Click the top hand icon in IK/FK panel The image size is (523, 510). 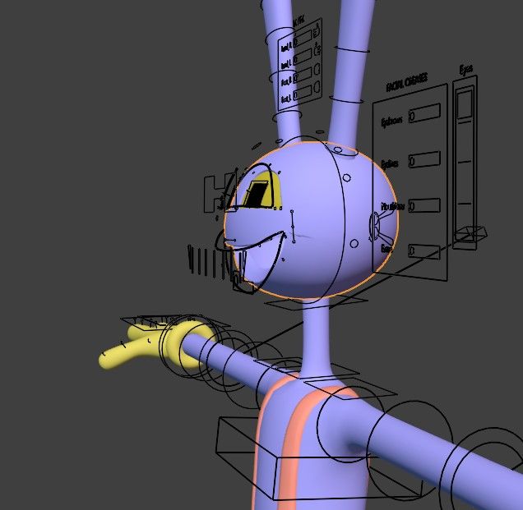(x=317, y=31)
